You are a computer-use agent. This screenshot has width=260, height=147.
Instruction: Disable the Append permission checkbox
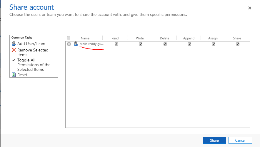[189, 44]
